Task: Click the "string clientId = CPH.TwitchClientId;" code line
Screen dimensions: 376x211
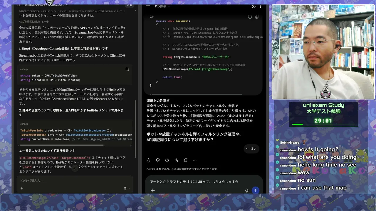Action: click(50, 80)
